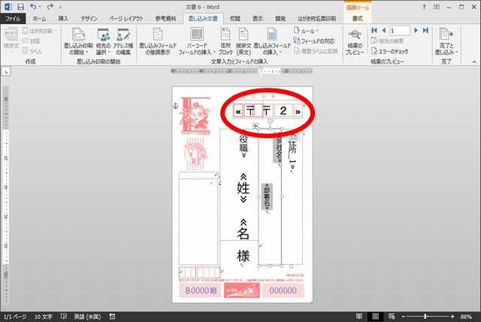Toggle 結果のプレビュー button
Image resolution: width=481 pixels, height=322 pixels.
355,42
